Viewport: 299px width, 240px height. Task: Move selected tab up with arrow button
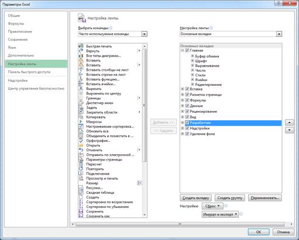tap(290, 123)
